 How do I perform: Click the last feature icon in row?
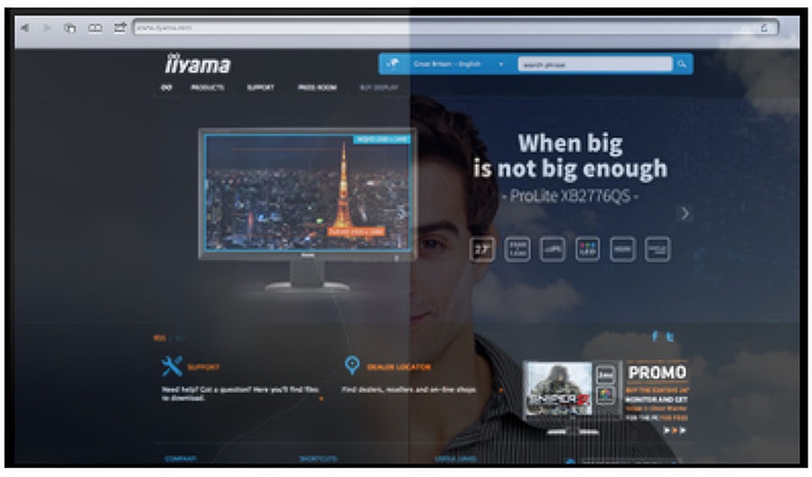click(658, 250)
